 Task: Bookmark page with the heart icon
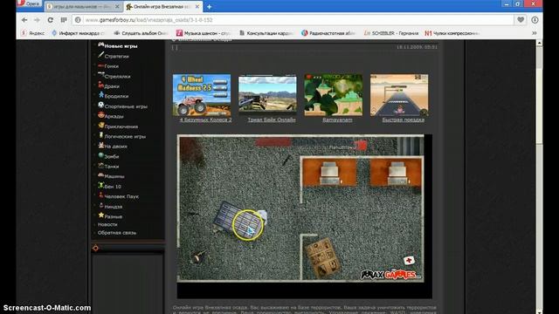click(521, 20)
